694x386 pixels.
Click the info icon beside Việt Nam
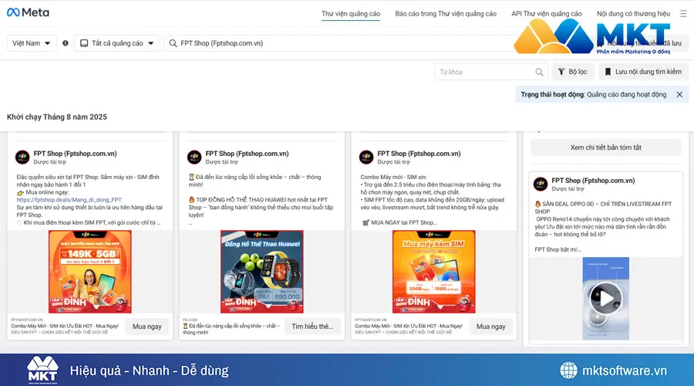[65, 43]
